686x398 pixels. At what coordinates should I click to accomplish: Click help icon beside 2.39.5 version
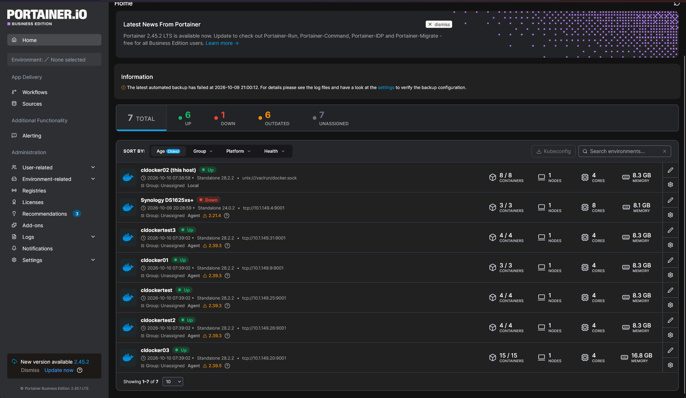pos(227,366)
